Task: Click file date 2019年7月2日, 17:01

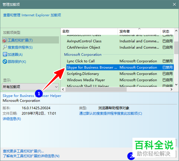Action: click(39, 113)
